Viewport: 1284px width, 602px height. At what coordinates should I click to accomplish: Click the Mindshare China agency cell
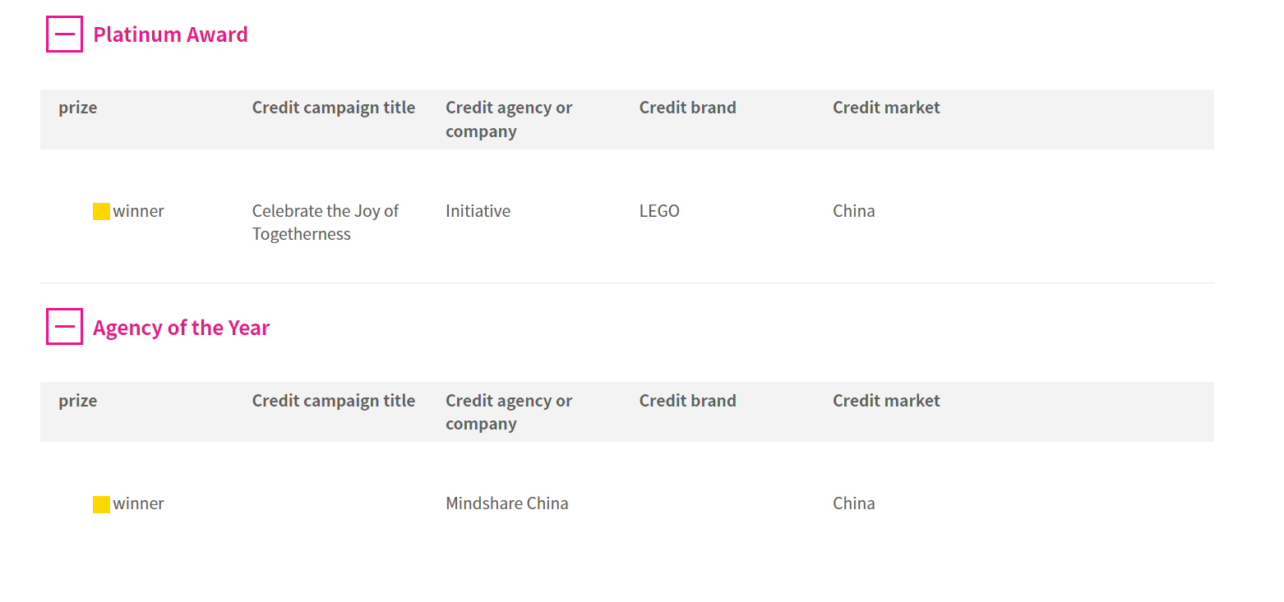507,503
